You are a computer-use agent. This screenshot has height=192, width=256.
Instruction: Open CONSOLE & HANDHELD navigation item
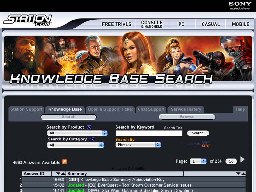pyautogui.click(x=152, y=24)
